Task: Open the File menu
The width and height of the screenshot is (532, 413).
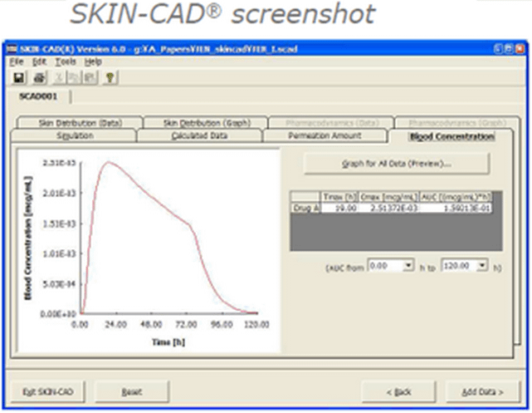Action: click(17, 61)
